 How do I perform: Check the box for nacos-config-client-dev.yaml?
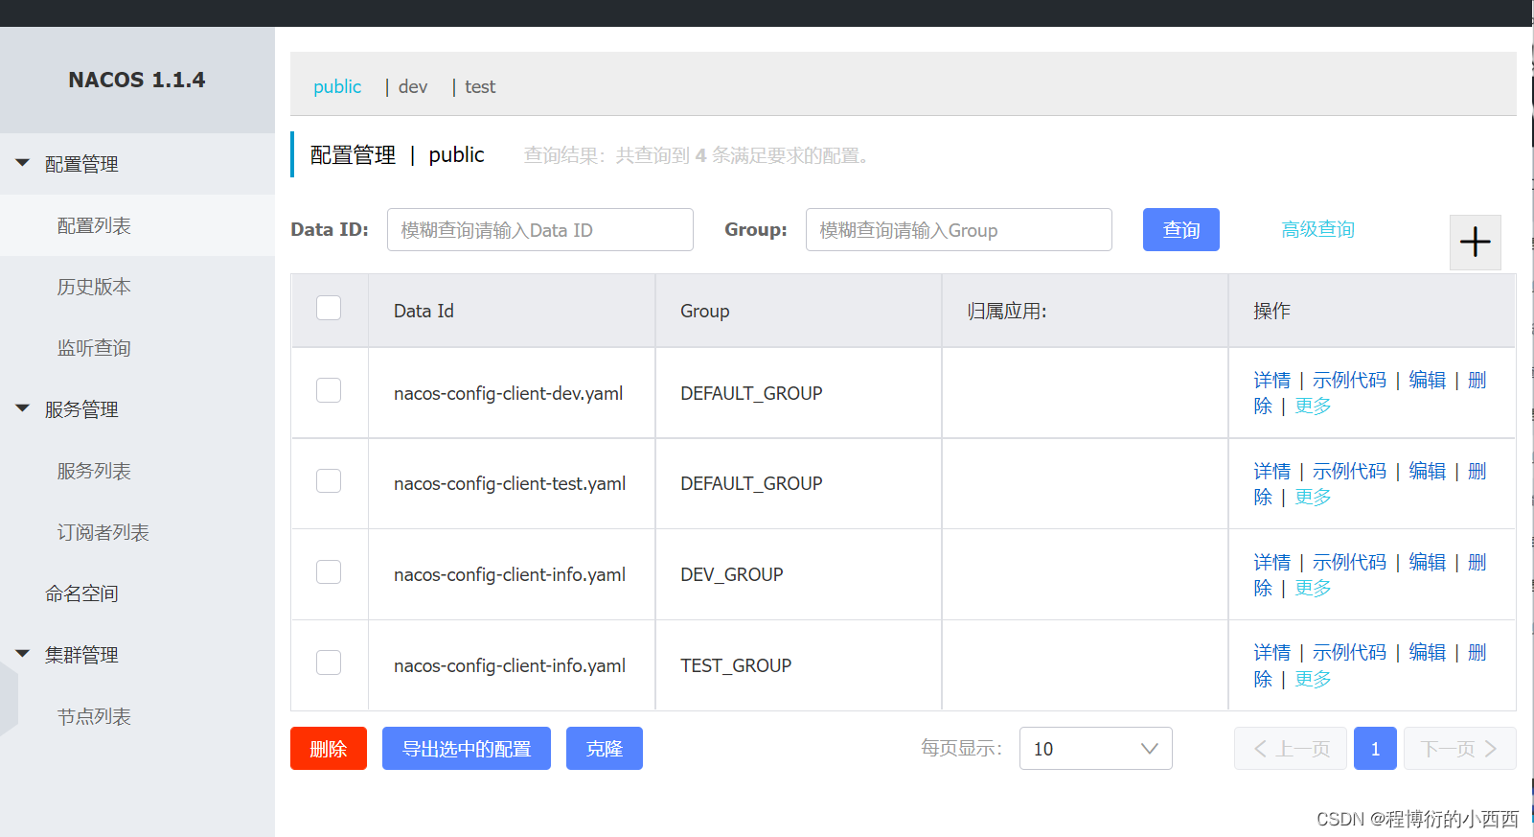[329, 390]
